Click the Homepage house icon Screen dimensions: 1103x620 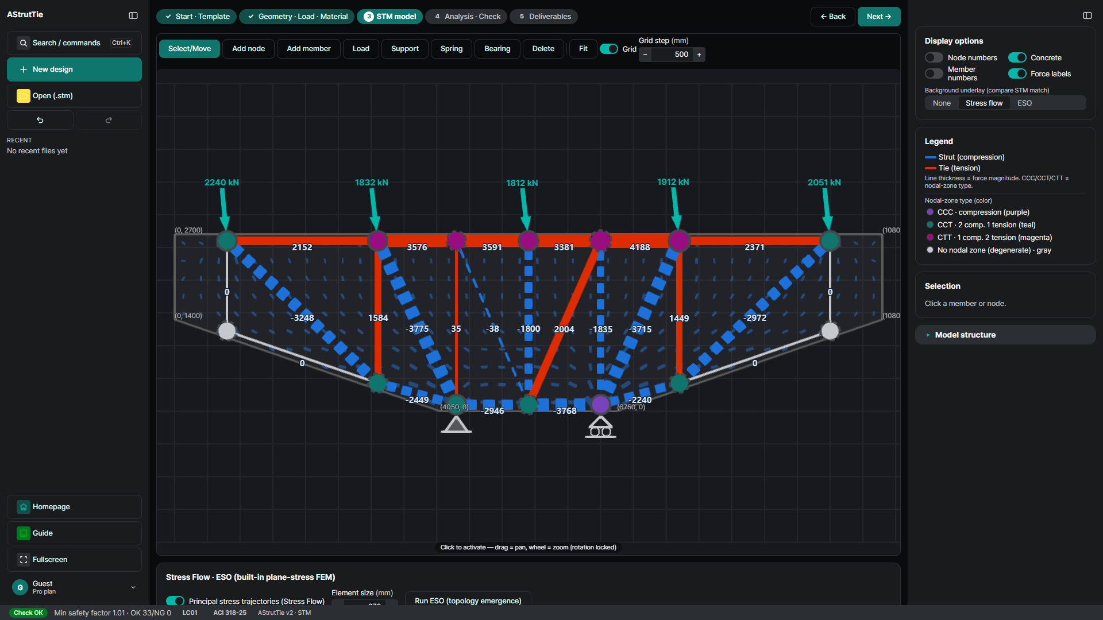[x=24, y=507]
